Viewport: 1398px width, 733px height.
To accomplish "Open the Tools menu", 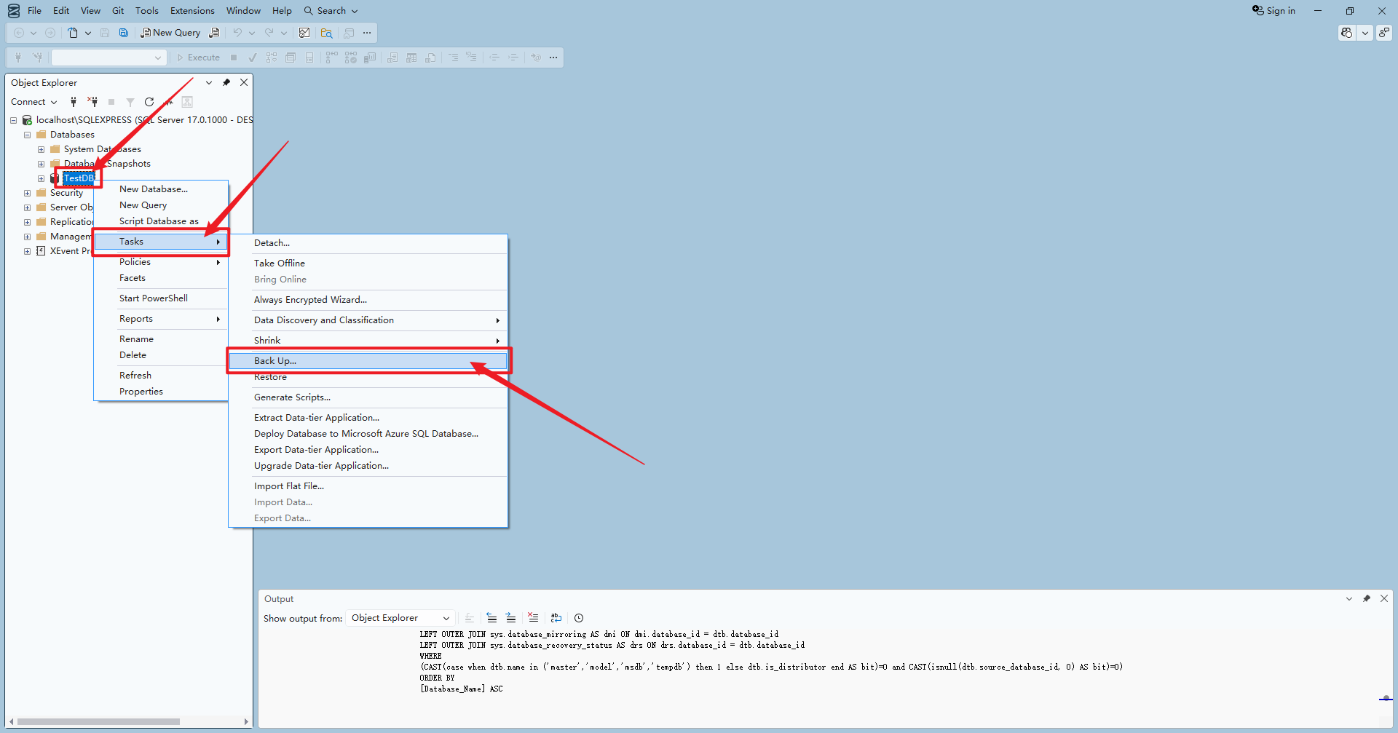I will point(147,11).
